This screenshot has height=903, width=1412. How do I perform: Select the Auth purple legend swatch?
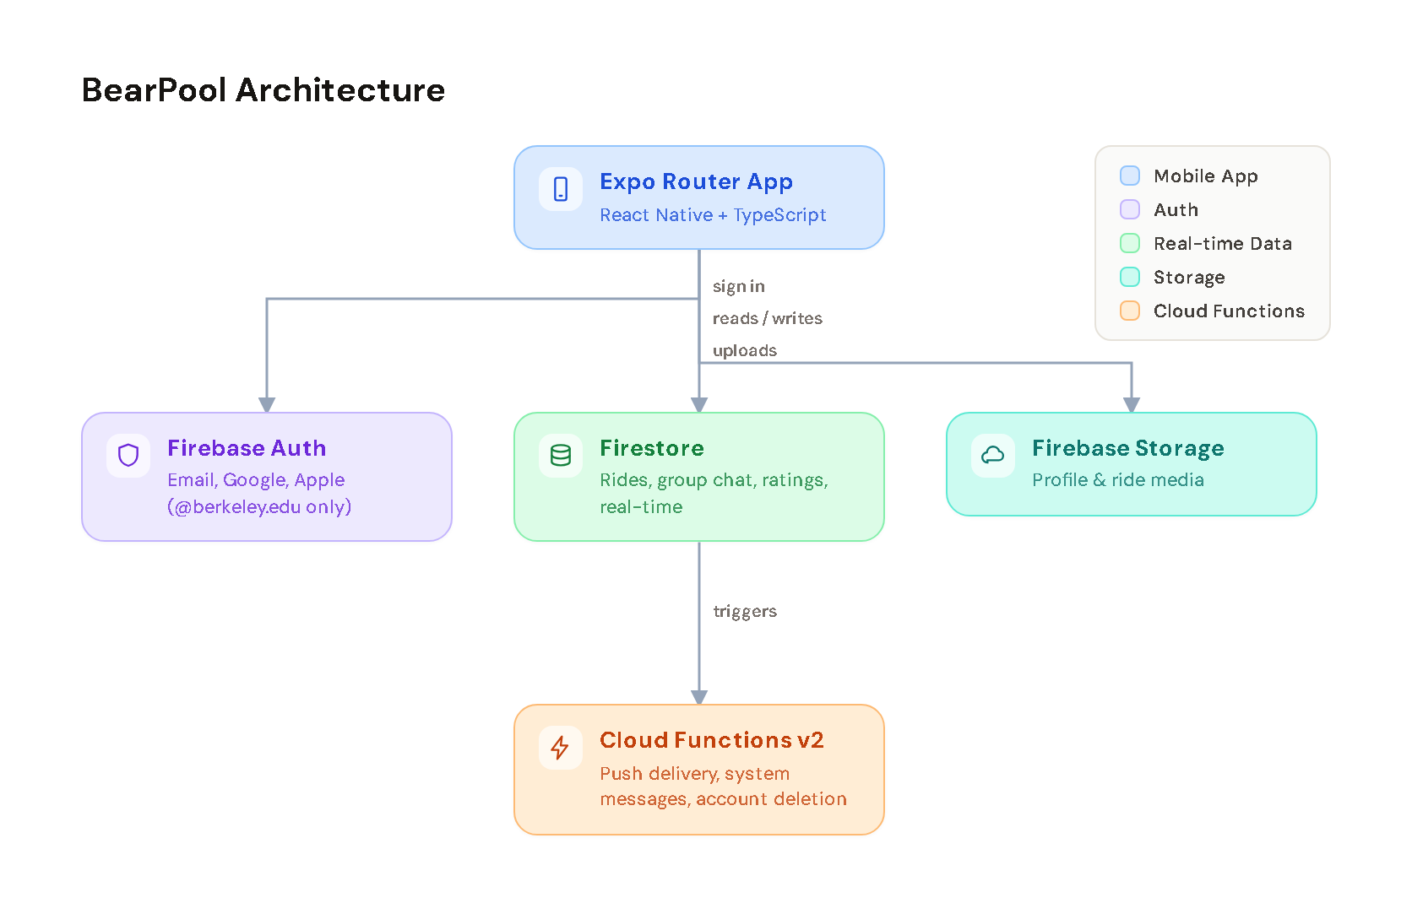[x=1130, y=209]
